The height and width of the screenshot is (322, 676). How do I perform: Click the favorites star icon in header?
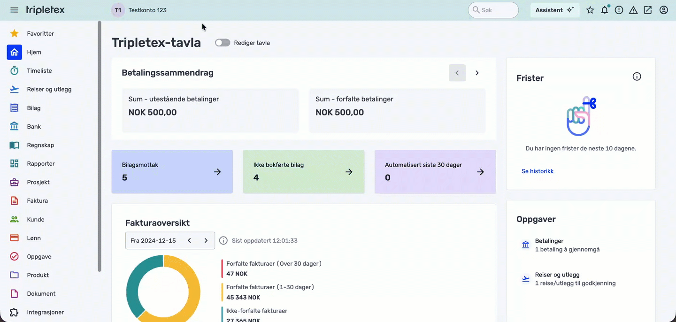point(590,10)
